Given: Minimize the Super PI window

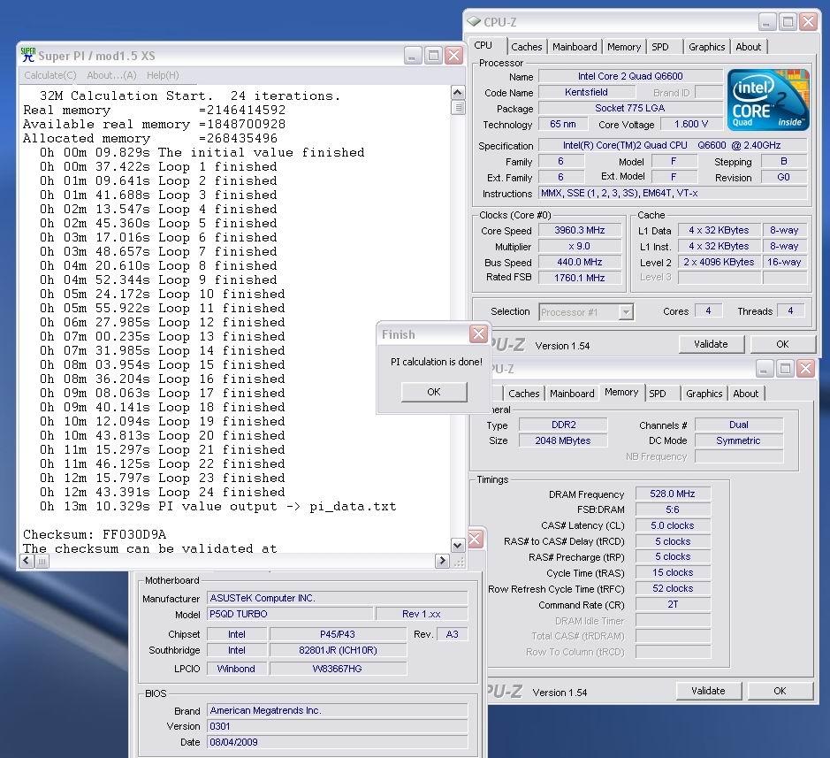Looking at the screenshot, I should 413,55.
